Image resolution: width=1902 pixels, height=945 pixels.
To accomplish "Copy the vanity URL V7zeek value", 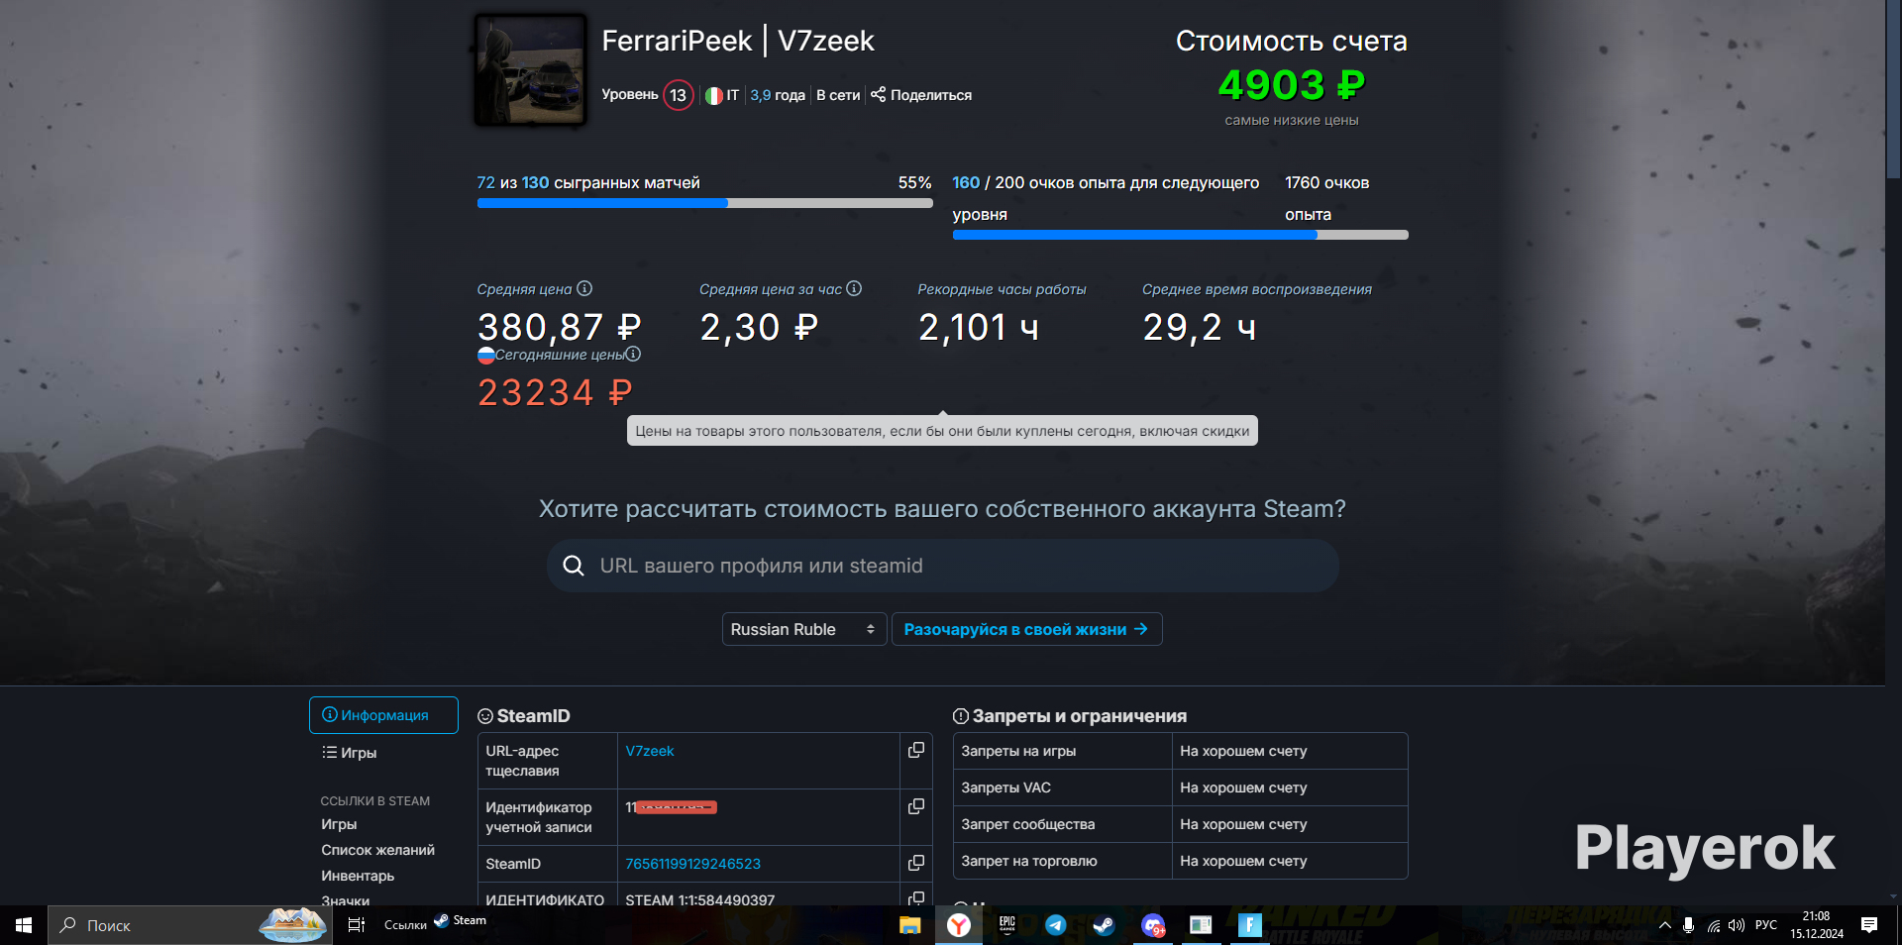I will click(x=916, y=750).
